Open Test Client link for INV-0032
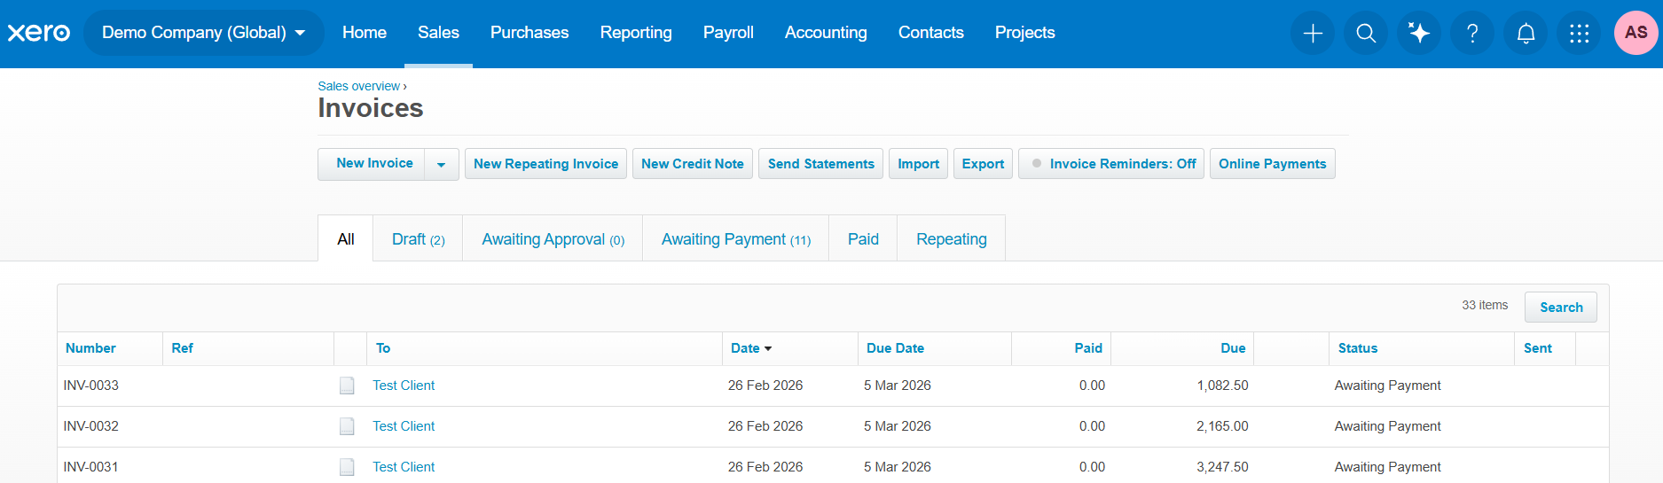This screenshot has height=483, width=1663. [404, 426]
